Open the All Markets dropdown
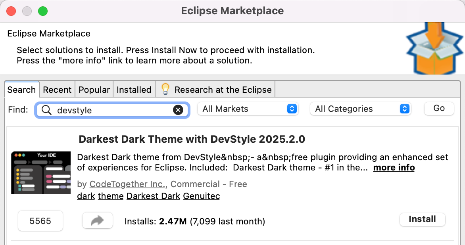This screenshot has height=245, width=465. (x=248, y=109)
